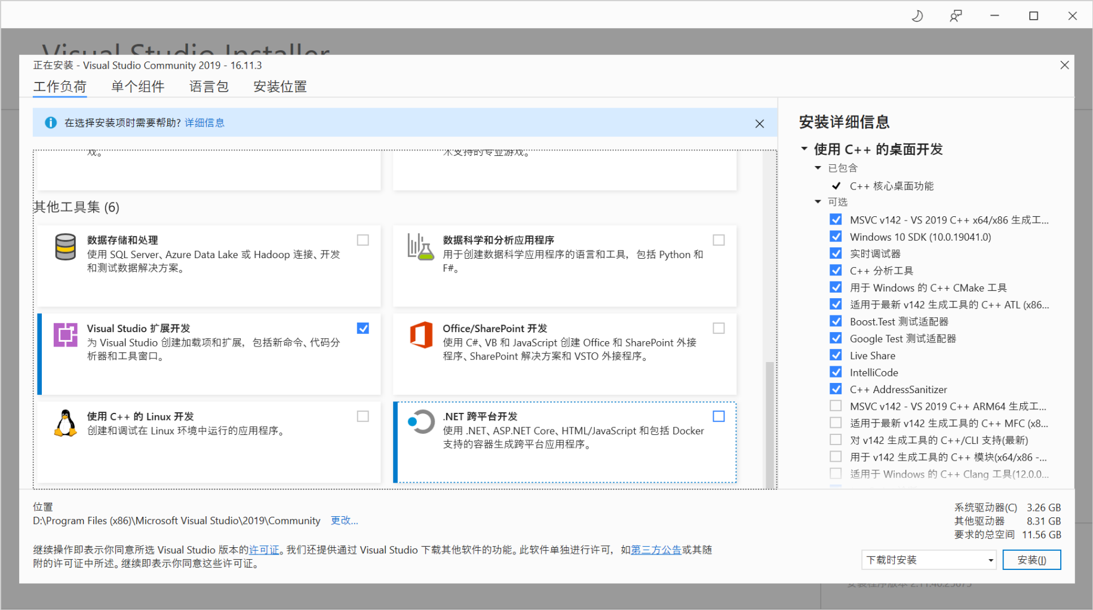
Task: Uncheck 用于 Windows 的 C++ CMake 工具
Action: 836,287
